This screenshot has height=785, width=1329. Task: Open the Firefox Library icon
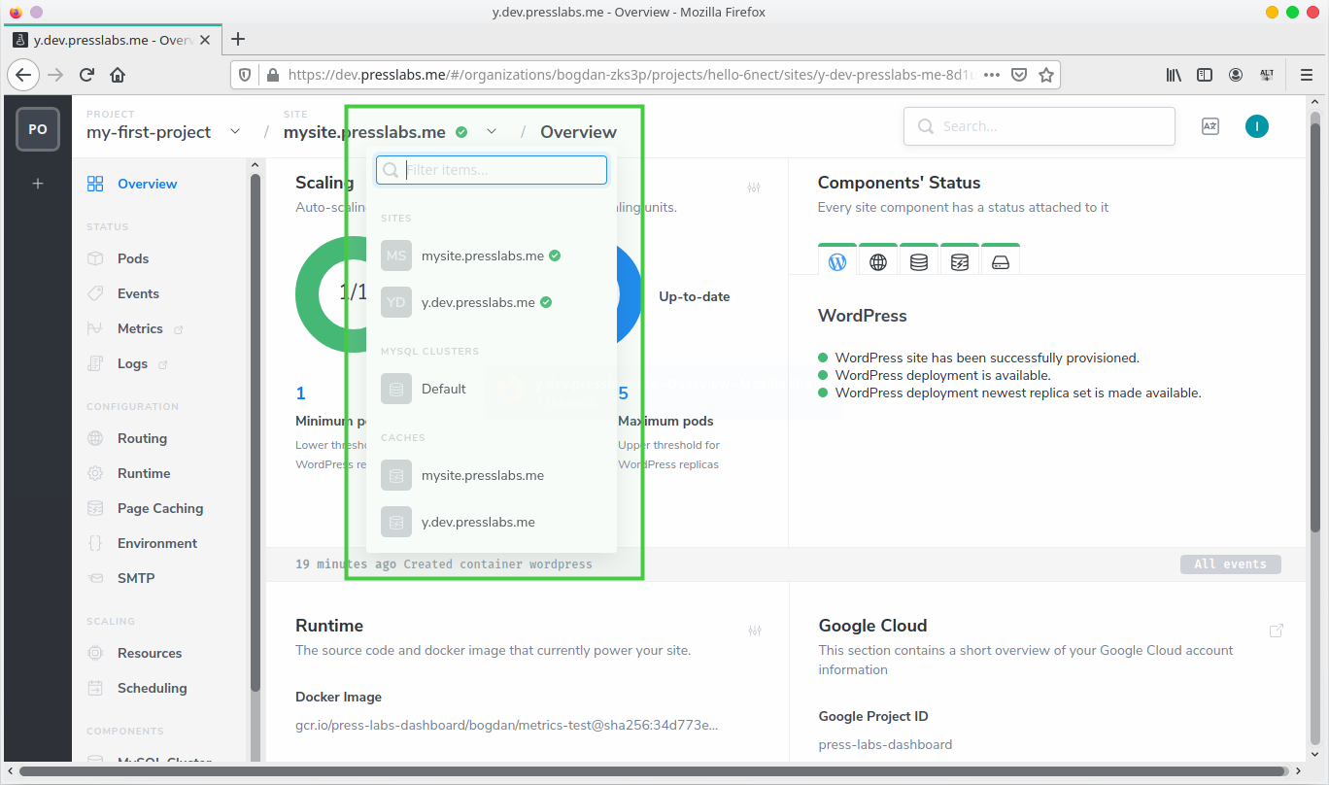(x=1174, y=75)
